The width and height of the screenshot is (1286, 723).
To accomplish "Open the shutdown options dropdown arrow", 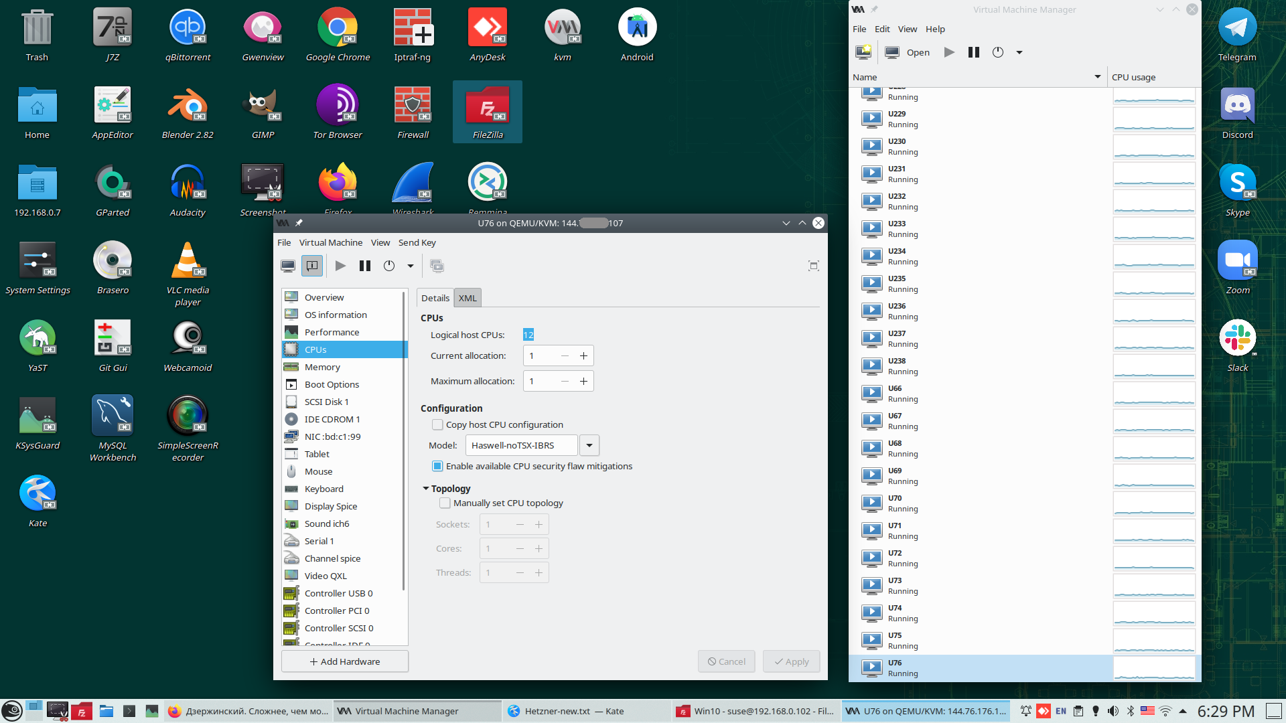I will click(411, 266).
